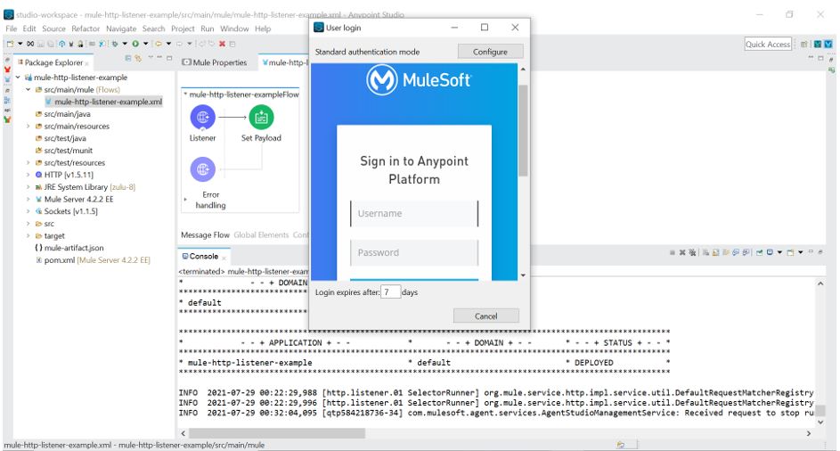Select the blue Mule Design perspective icon

(828, 45)
